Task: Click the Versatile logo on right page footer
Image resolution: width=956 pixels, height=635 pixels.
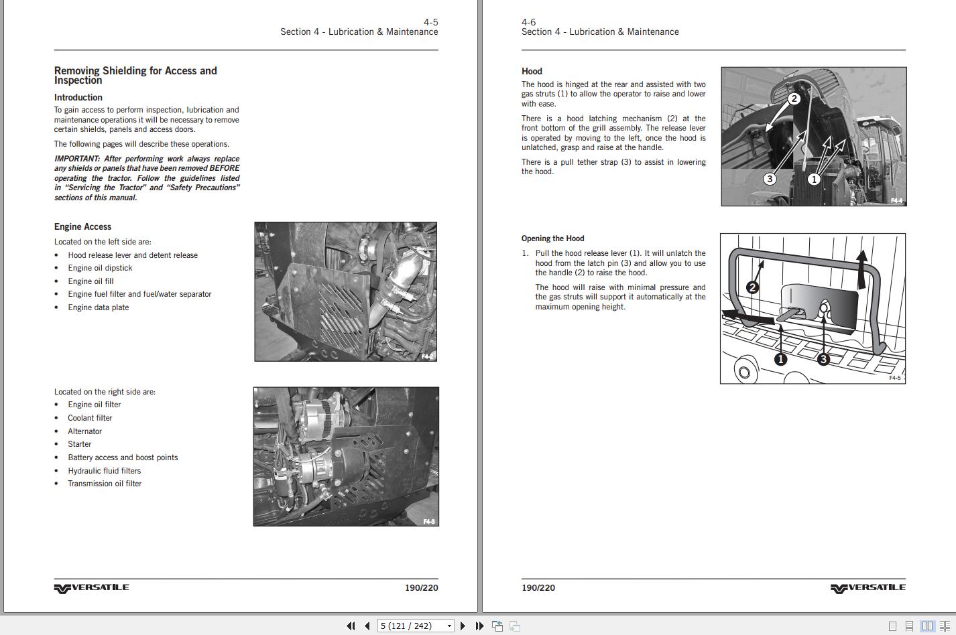Action: (x=868, y=588)
